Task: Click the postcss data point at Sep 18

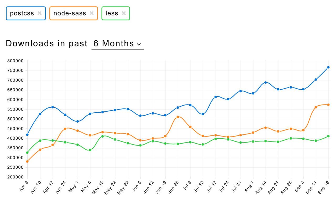Action: tap(328, 67)
